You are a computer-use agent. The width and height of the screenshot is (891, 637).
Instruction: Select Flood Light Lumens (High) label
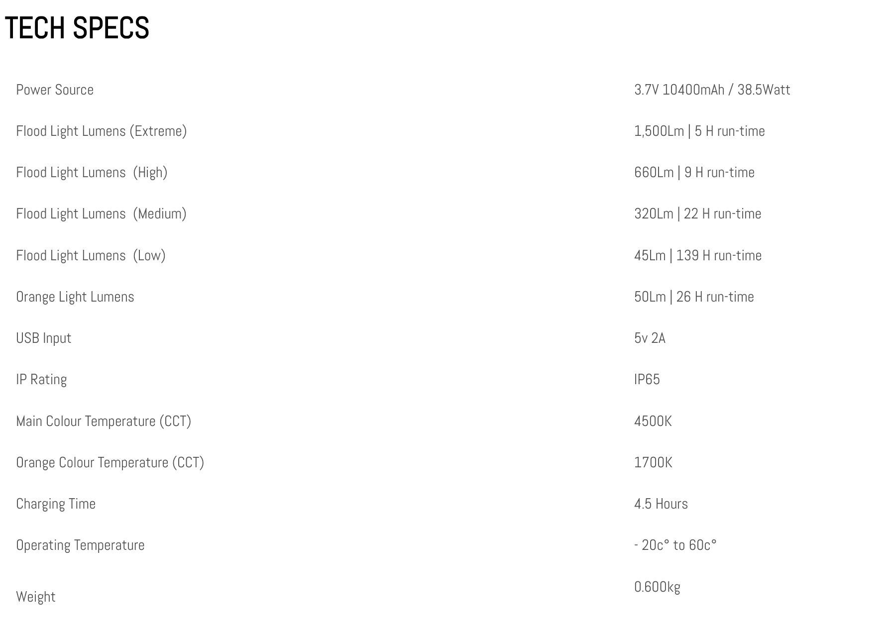92,173
